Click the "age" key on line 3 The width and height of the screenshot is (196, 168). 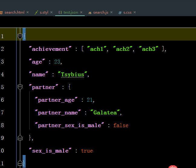tap(37, 62)
